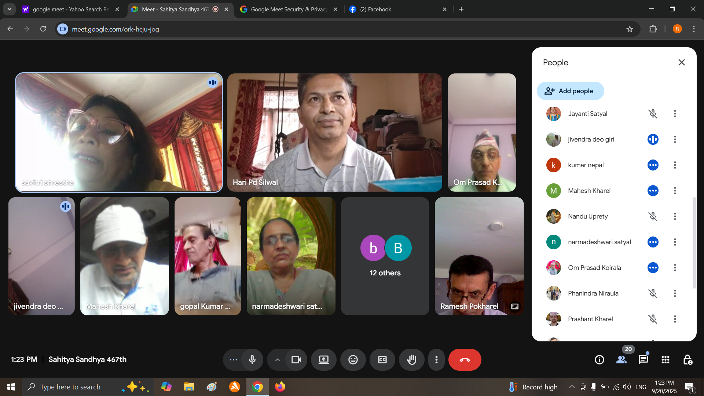Open the host controls lock icon
This screenshot has width=704, height=396.
[x=687, y=360]
